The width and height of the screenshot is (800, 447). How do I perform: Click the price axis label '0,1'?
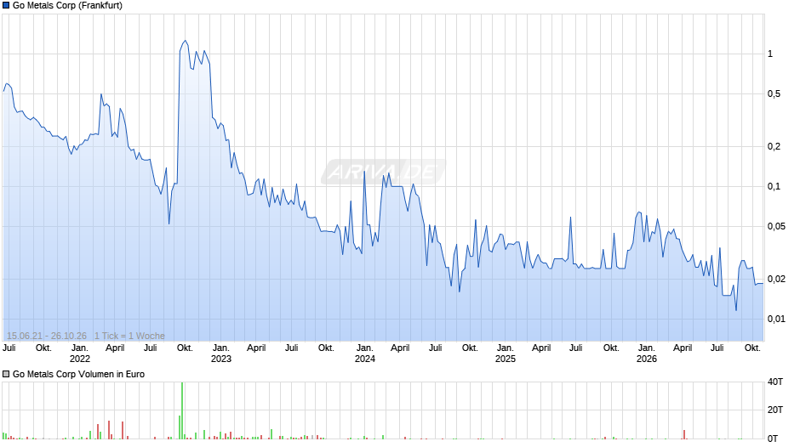tap(774, 187)
